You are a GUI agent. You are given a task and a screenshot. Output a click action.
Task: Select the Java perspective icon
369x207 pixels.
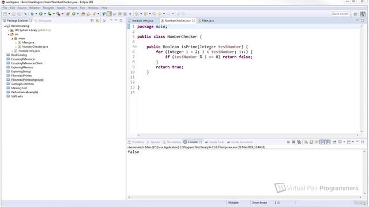pos(363,14)
